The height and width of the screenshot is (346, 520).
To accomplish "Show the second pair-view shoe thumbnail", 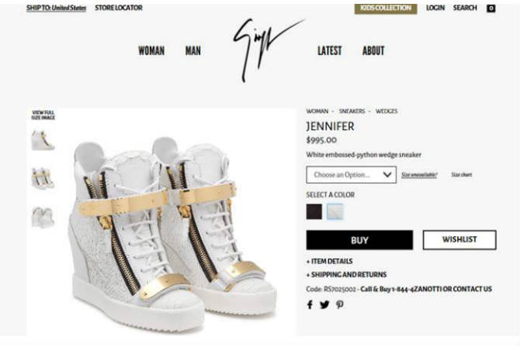I will coord(43,179).
